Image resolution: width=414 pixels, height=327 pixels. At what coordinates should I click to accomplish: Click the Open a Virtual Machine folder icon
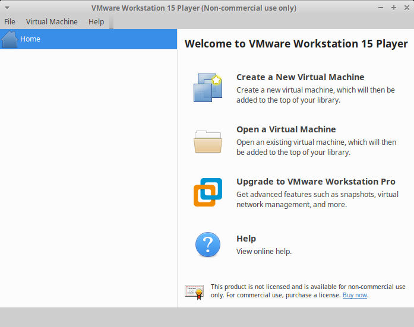click(x=208, y=142)
